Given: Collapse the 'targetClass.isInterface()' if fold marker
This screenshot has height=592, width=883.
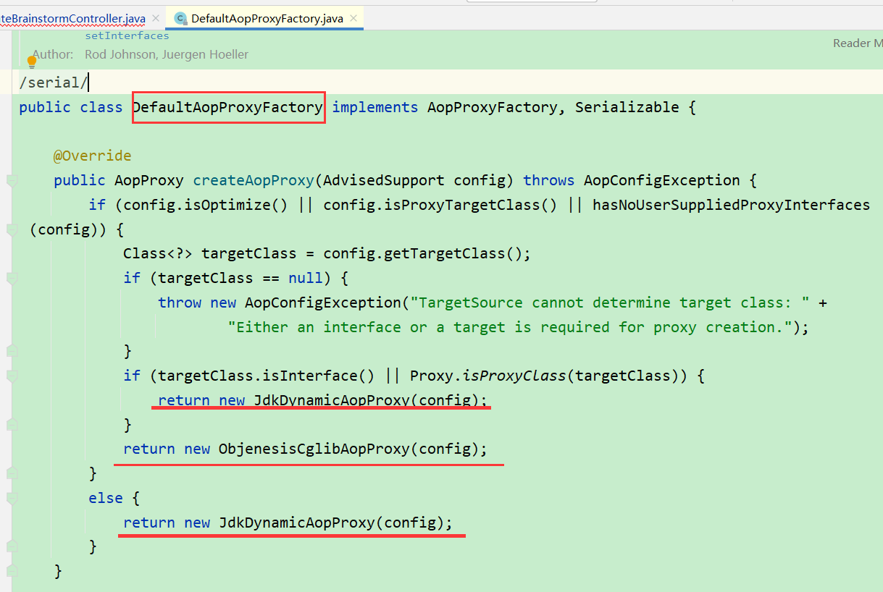Looking at the screenshot, I should [12, 376].
